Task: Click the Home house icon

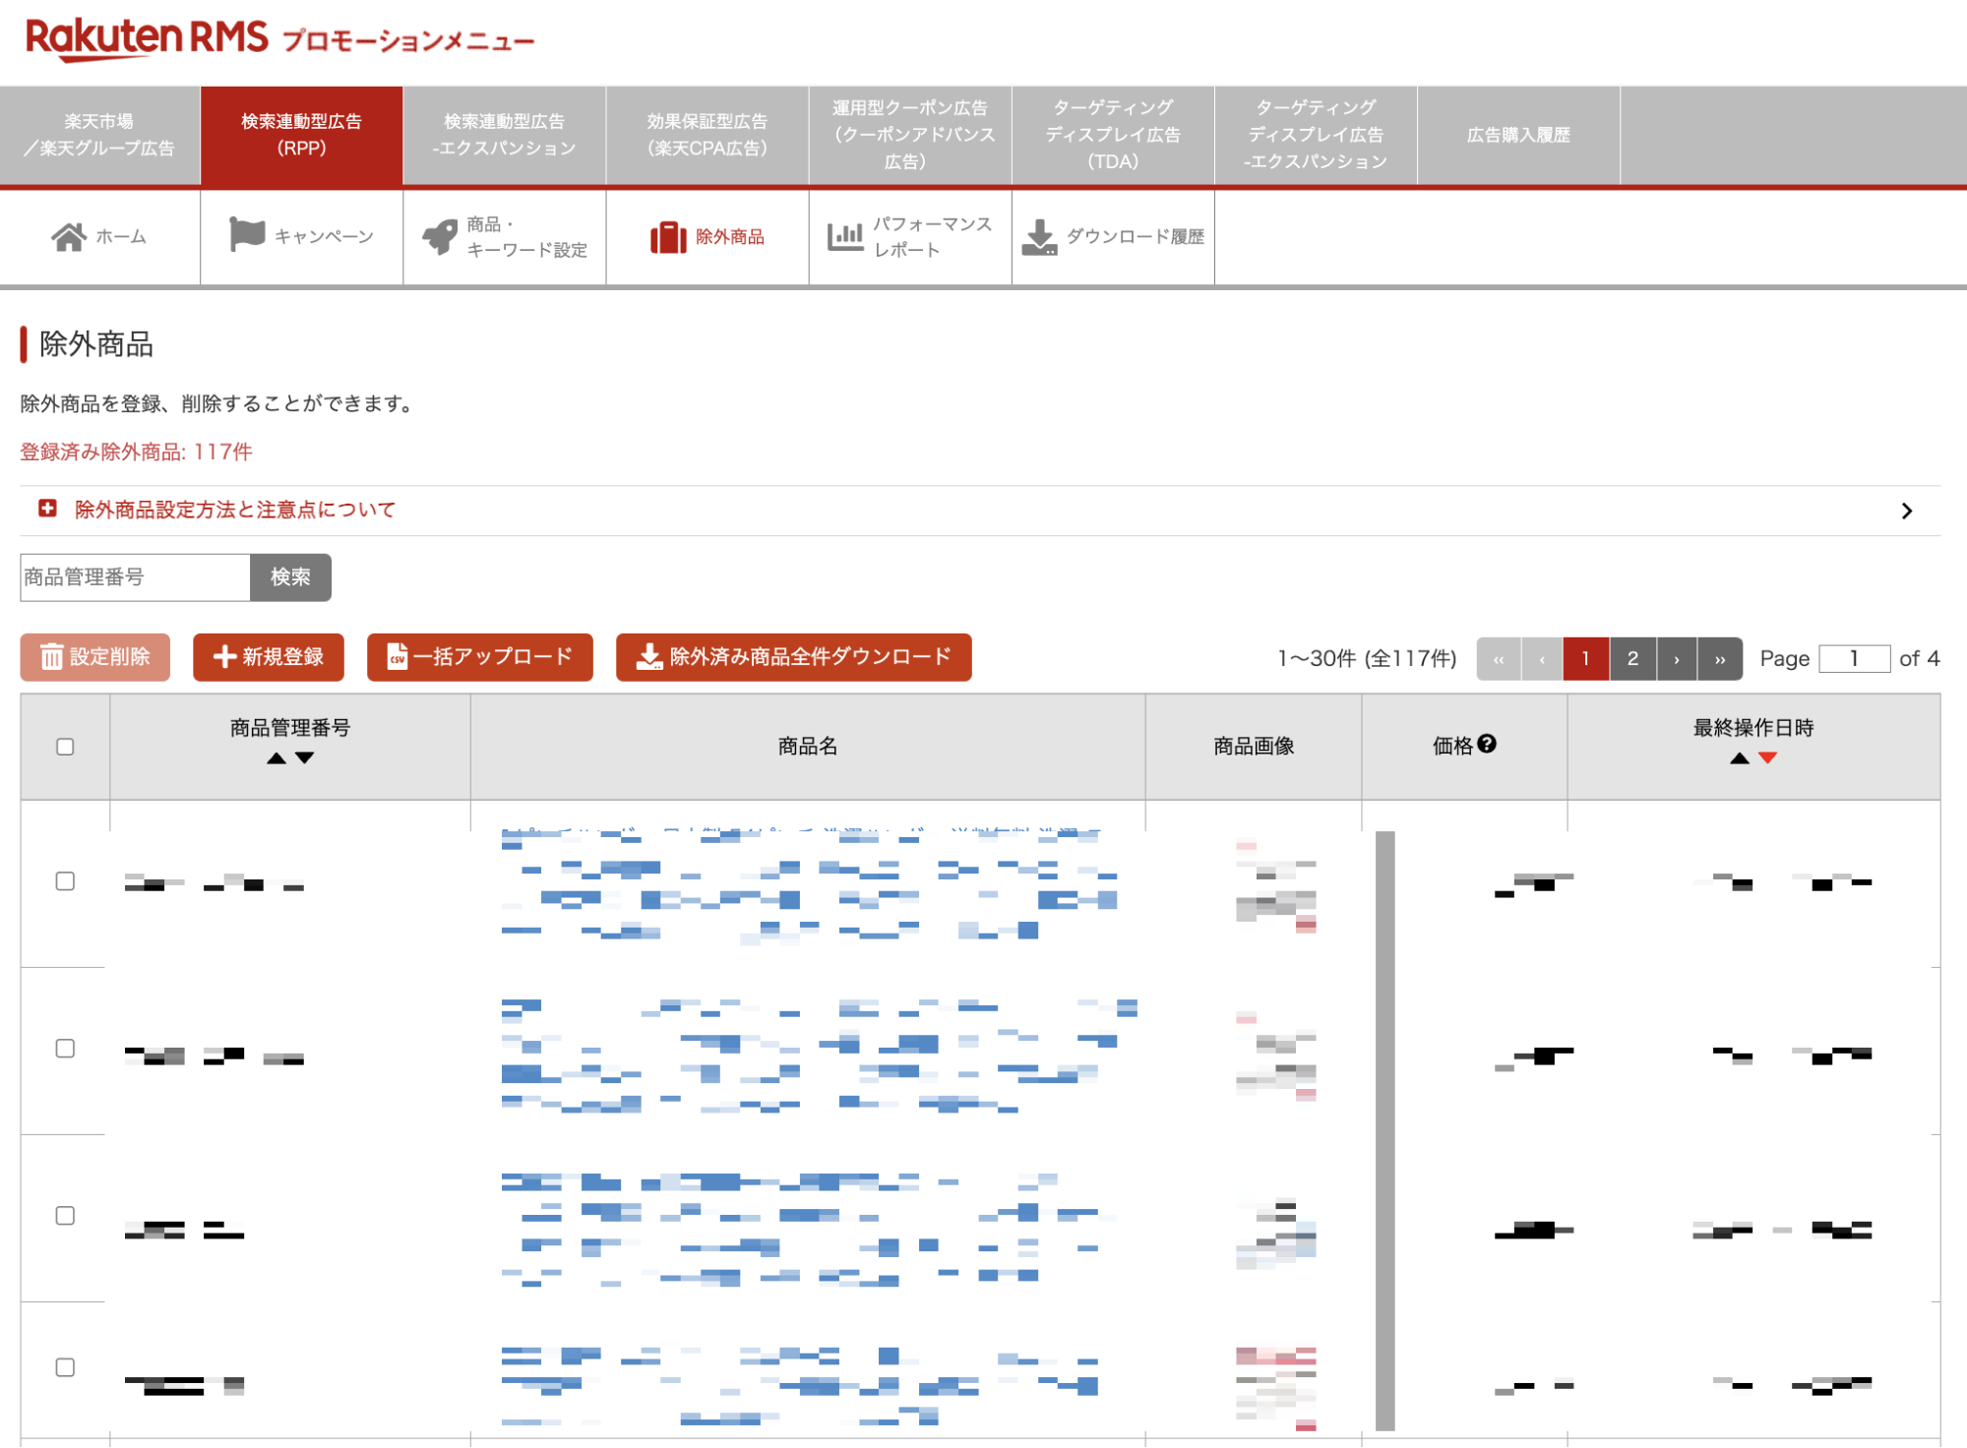Action: pyautogui.click(x=68, y=237)
